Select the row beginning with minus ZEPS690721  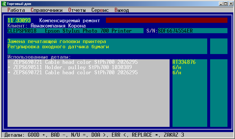(x=89, y=62)
